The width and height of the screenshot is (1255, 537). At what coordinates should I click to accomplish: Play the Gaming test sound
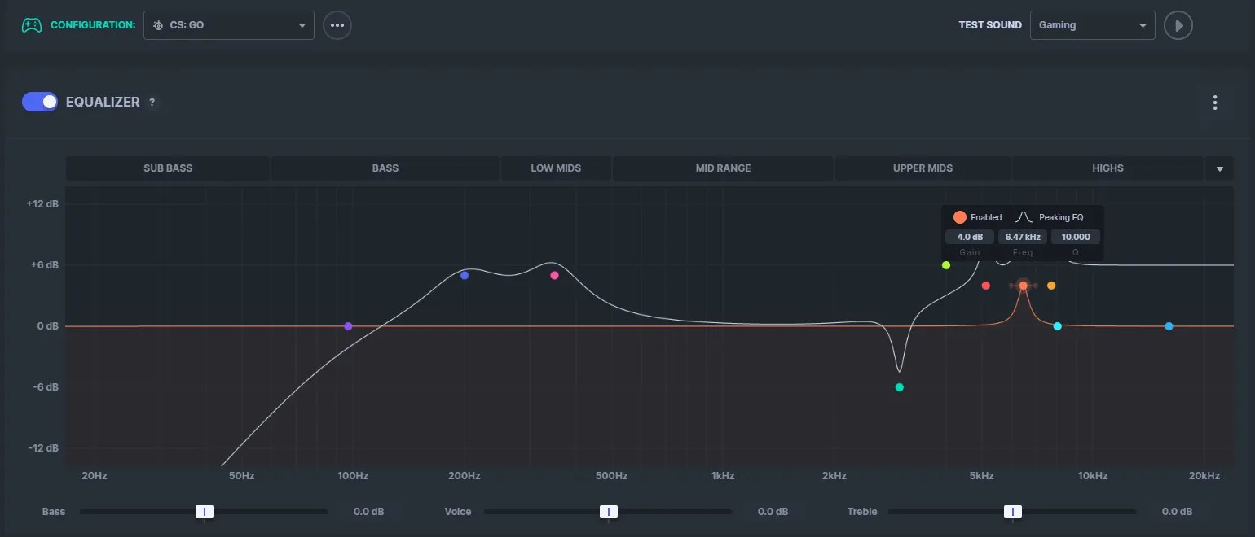pyautogui.click(x=1178, y=24)
